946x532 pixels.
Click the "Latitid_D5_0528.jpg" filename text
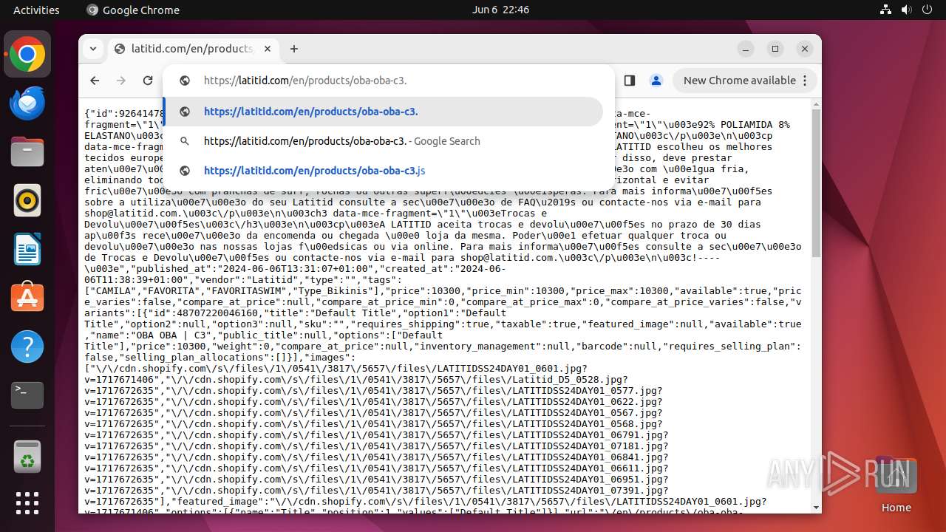click(x=567, y=380)
